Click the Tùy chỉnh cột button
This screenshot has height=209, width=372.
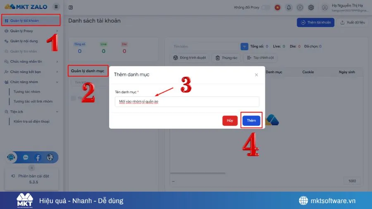click(260, 57)
